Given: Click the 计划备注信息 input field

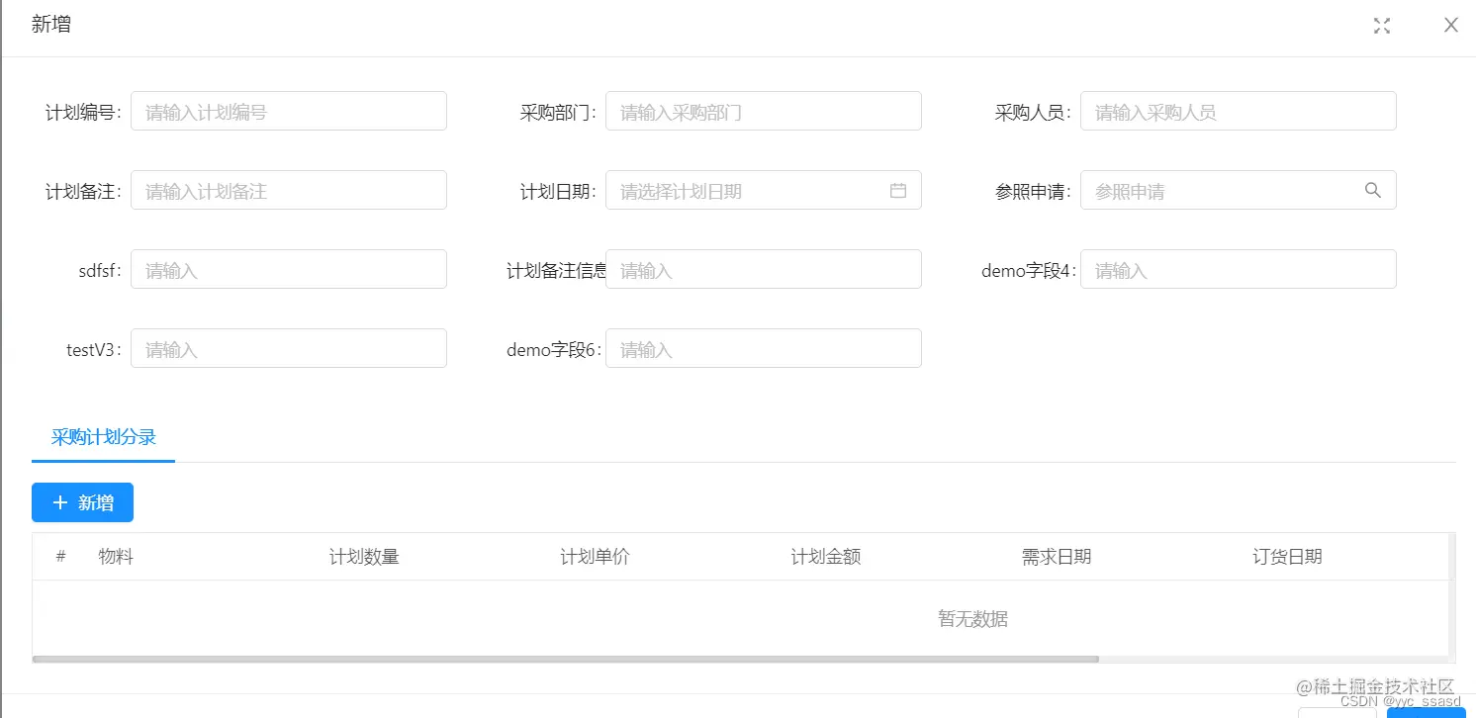Looking at the screenshot, I should [x=764, y=268].
